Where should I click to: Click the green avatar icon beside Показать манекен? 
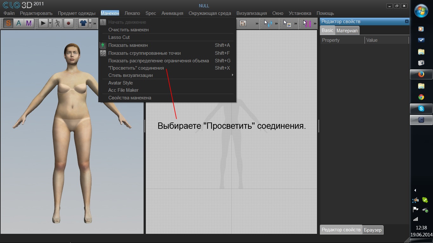tap(103, 45)
